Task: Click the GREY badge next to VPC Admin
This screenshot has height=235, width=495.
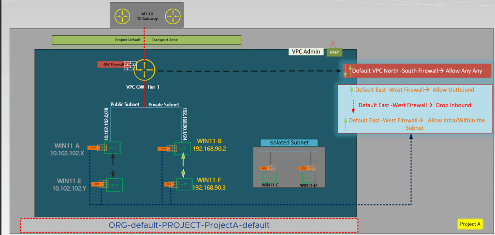Action: coord(334,52)
